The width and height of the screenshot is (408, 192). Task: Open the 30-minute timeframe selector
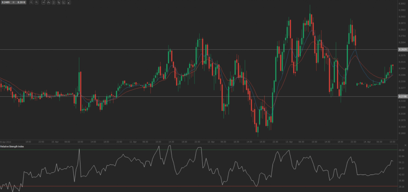pos(43,2)
